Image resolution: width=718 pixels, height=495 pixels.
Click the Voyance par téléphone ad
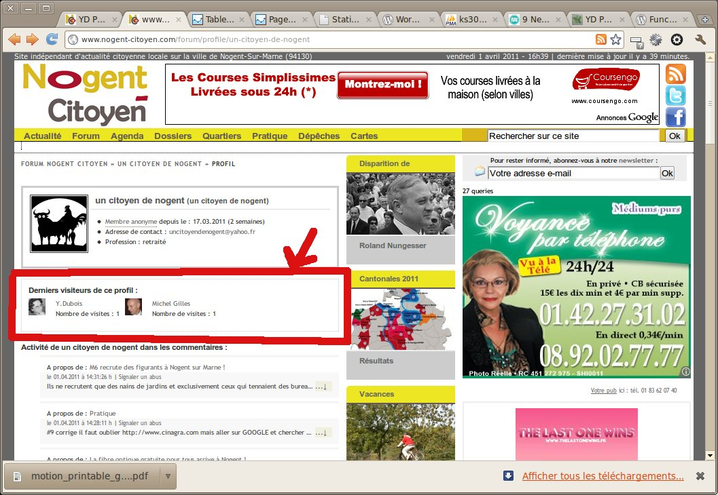coord(577,287)
